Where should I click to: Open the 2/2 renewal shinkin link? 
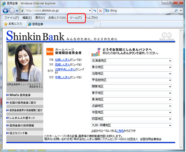[x=62, y=77]
